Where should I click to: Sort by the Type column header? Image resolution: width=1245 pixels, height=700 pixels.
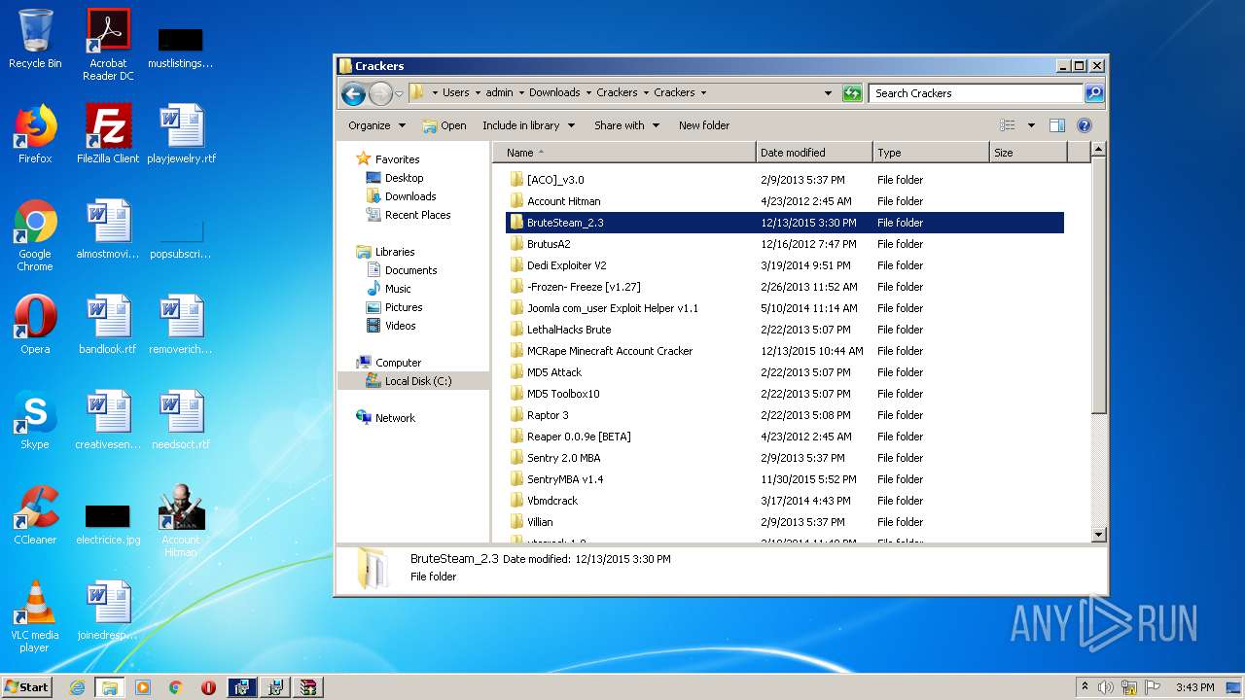931,153
